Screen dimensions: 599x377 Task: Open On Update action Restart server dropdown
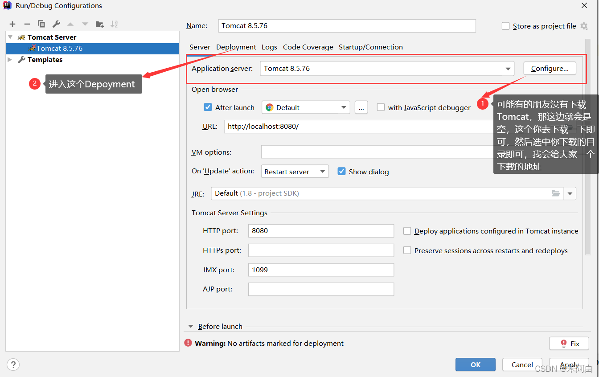click(x=295, y=172)
